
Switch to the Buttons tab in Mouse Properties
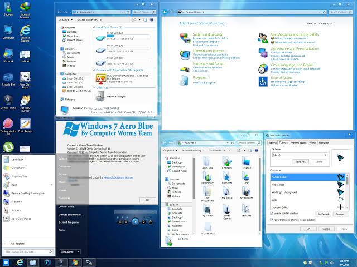pyautogui.click(x=272, y=143)
